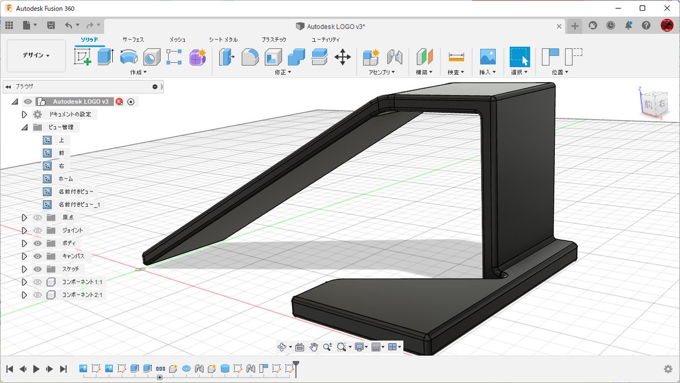Open the data panel grid icon
The width and height of the screenshot is (680, 383).
(x=9, y=25)
